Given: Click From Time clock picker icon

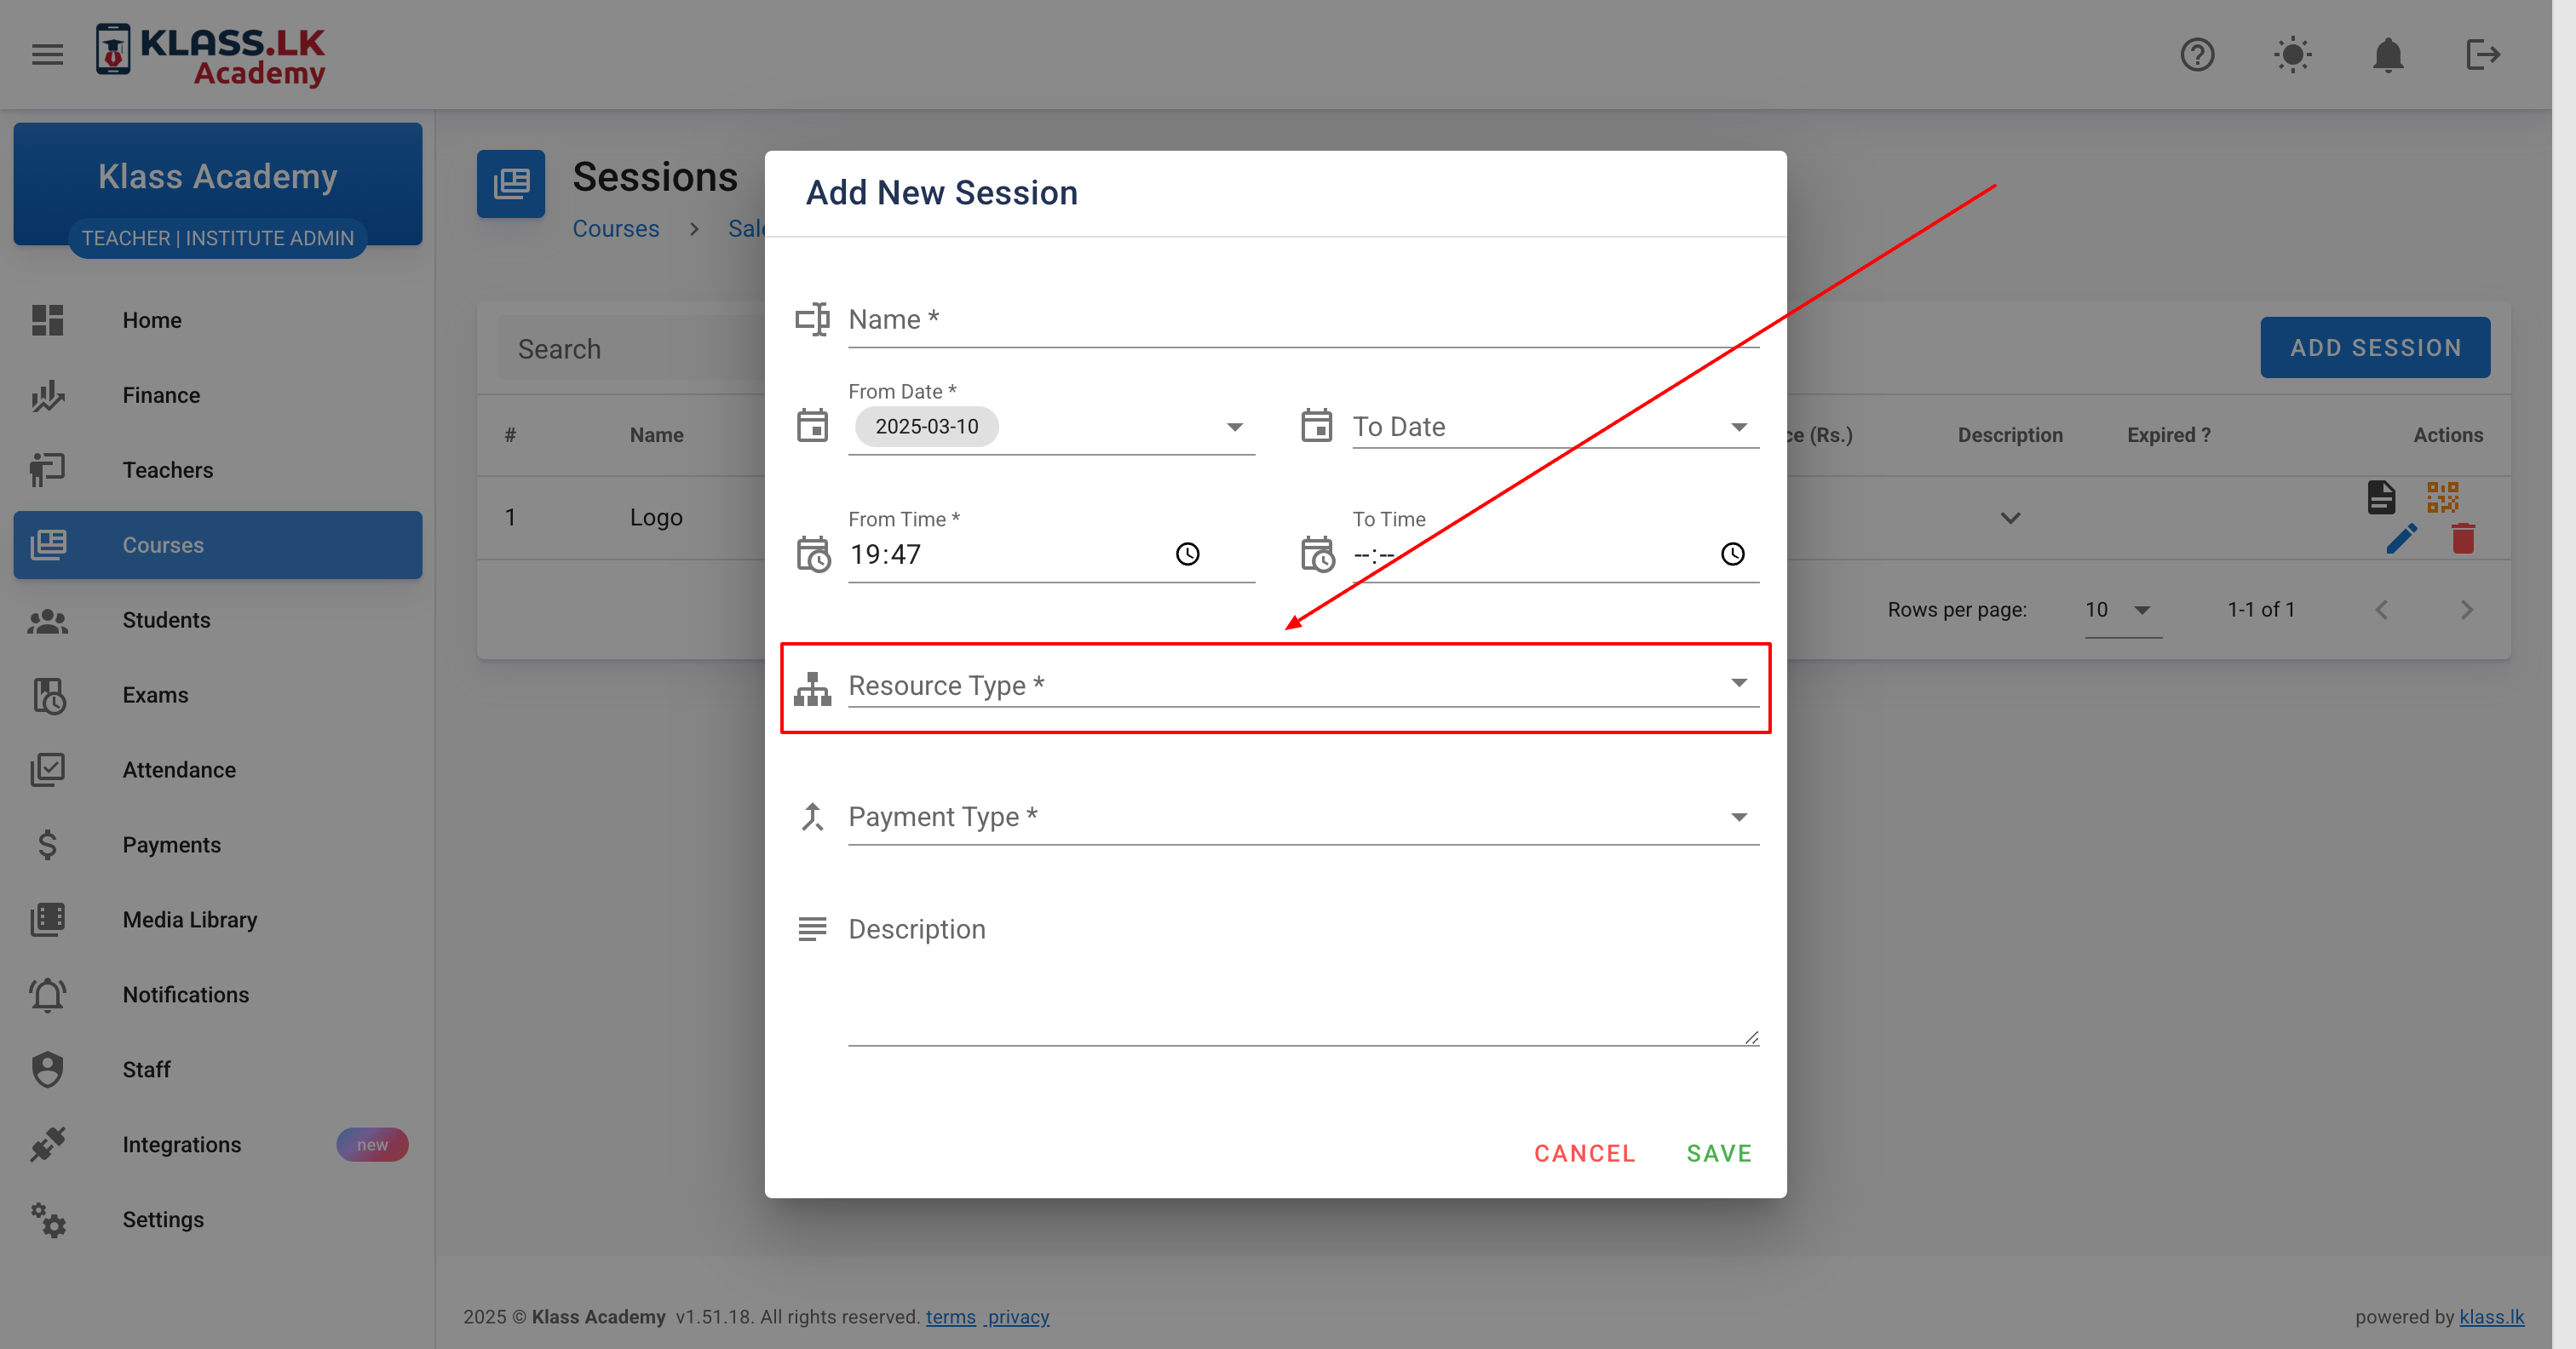Looking at the screenshot, I should point(1187,554).
